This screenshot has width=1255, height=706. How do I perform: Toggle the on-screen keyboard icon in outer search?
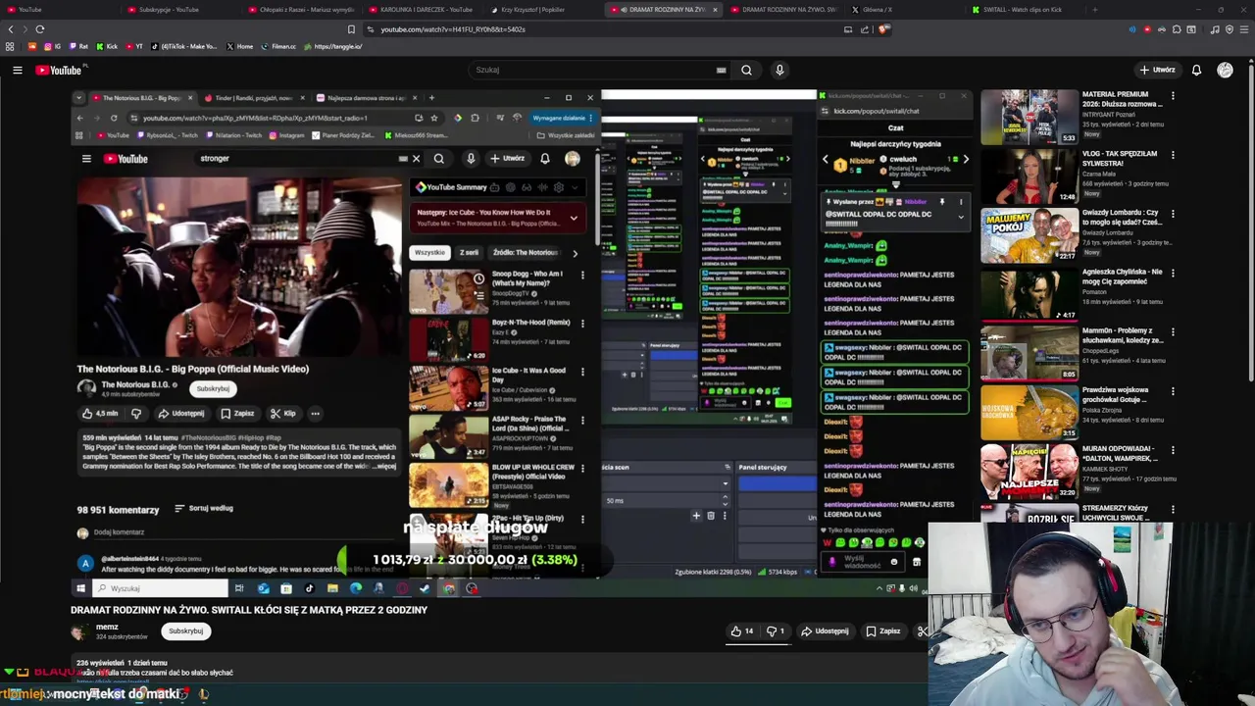(x=721, y=70)
